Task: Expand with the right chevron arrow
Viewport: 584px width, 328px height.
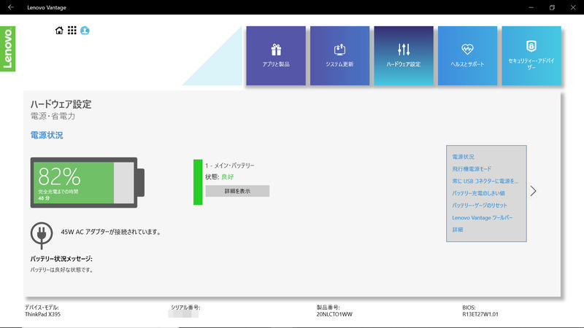Action: (534, 191)
